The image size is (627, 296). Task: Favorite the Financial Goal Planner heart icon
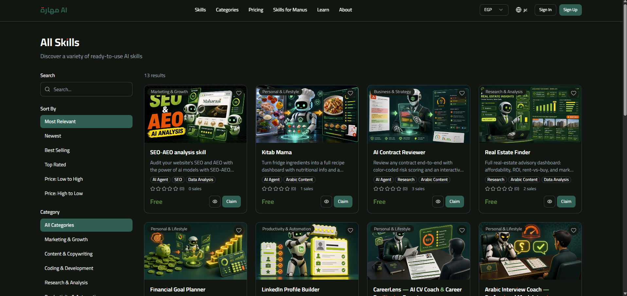[x=239, y=230]
